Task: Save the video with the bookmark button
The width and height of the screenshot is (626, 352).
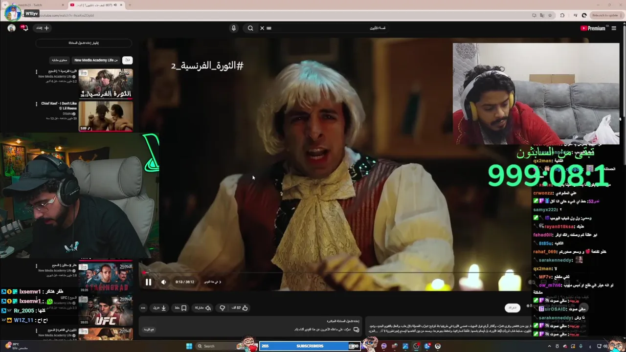Action: tap(181, 308)
